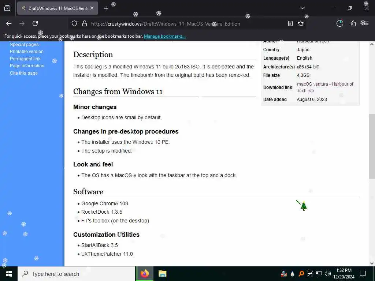Toggle reader view icon
Viewport: 375px width, 281px height.
(x=290, y=23)
